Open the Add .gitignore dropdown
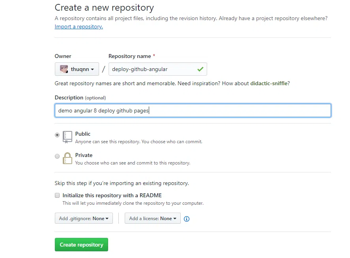The height and width of the screenshot is (258, 350). 84,218
